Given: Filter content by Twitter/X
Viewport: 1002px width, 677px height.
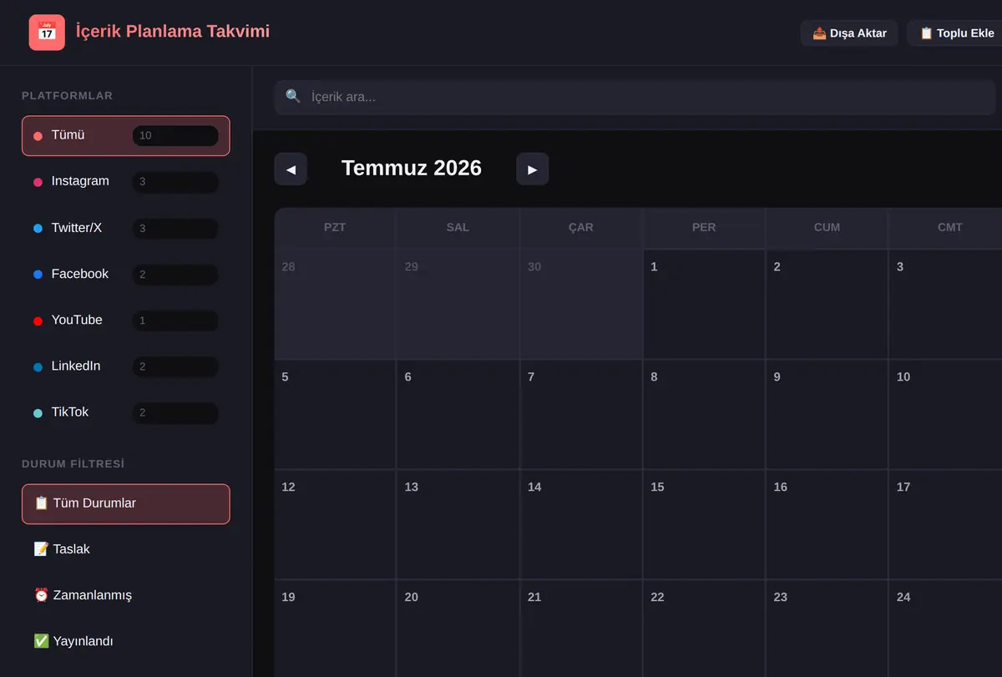Looking at the screenshot, I should pos(125,228).
